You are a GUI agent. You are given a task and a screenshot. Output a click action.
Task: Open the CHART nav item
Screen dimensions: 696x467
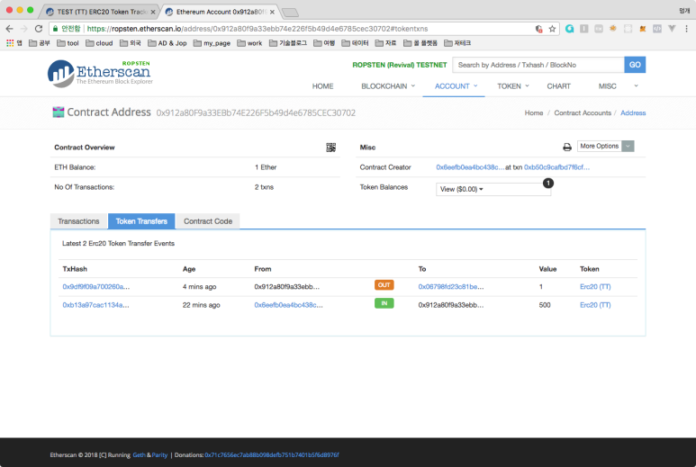pyautogui.click(x=558, y=86)
